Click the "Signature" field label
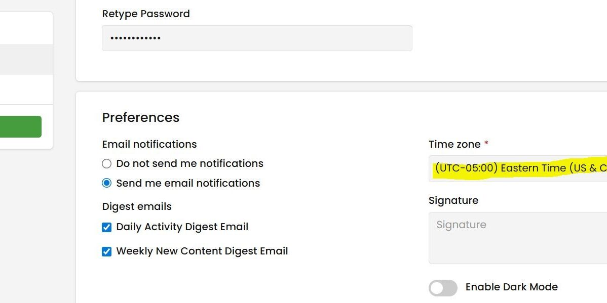The image size is (607, 303). 453,201
